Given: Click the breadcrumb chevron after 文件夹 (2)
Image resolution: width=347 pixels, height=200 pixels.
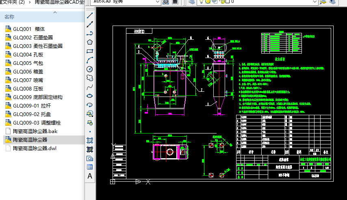Looking at the screenshot, I should coord(30,2).
